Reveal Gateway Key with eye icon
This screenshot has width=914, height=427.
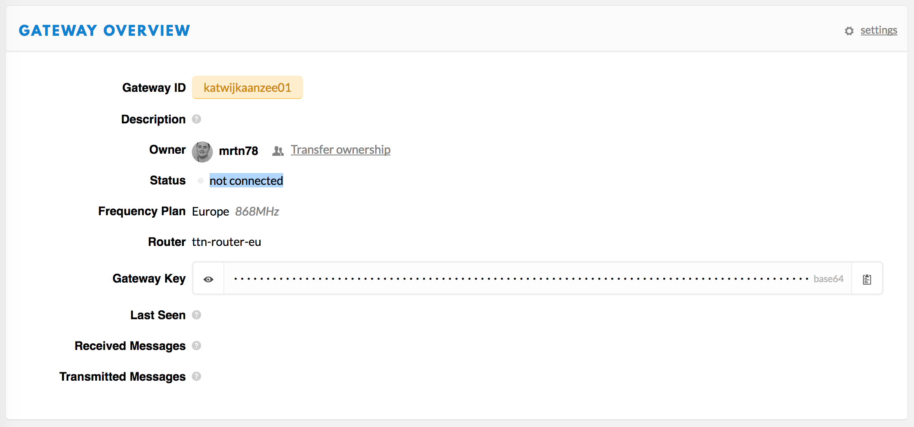208,279
